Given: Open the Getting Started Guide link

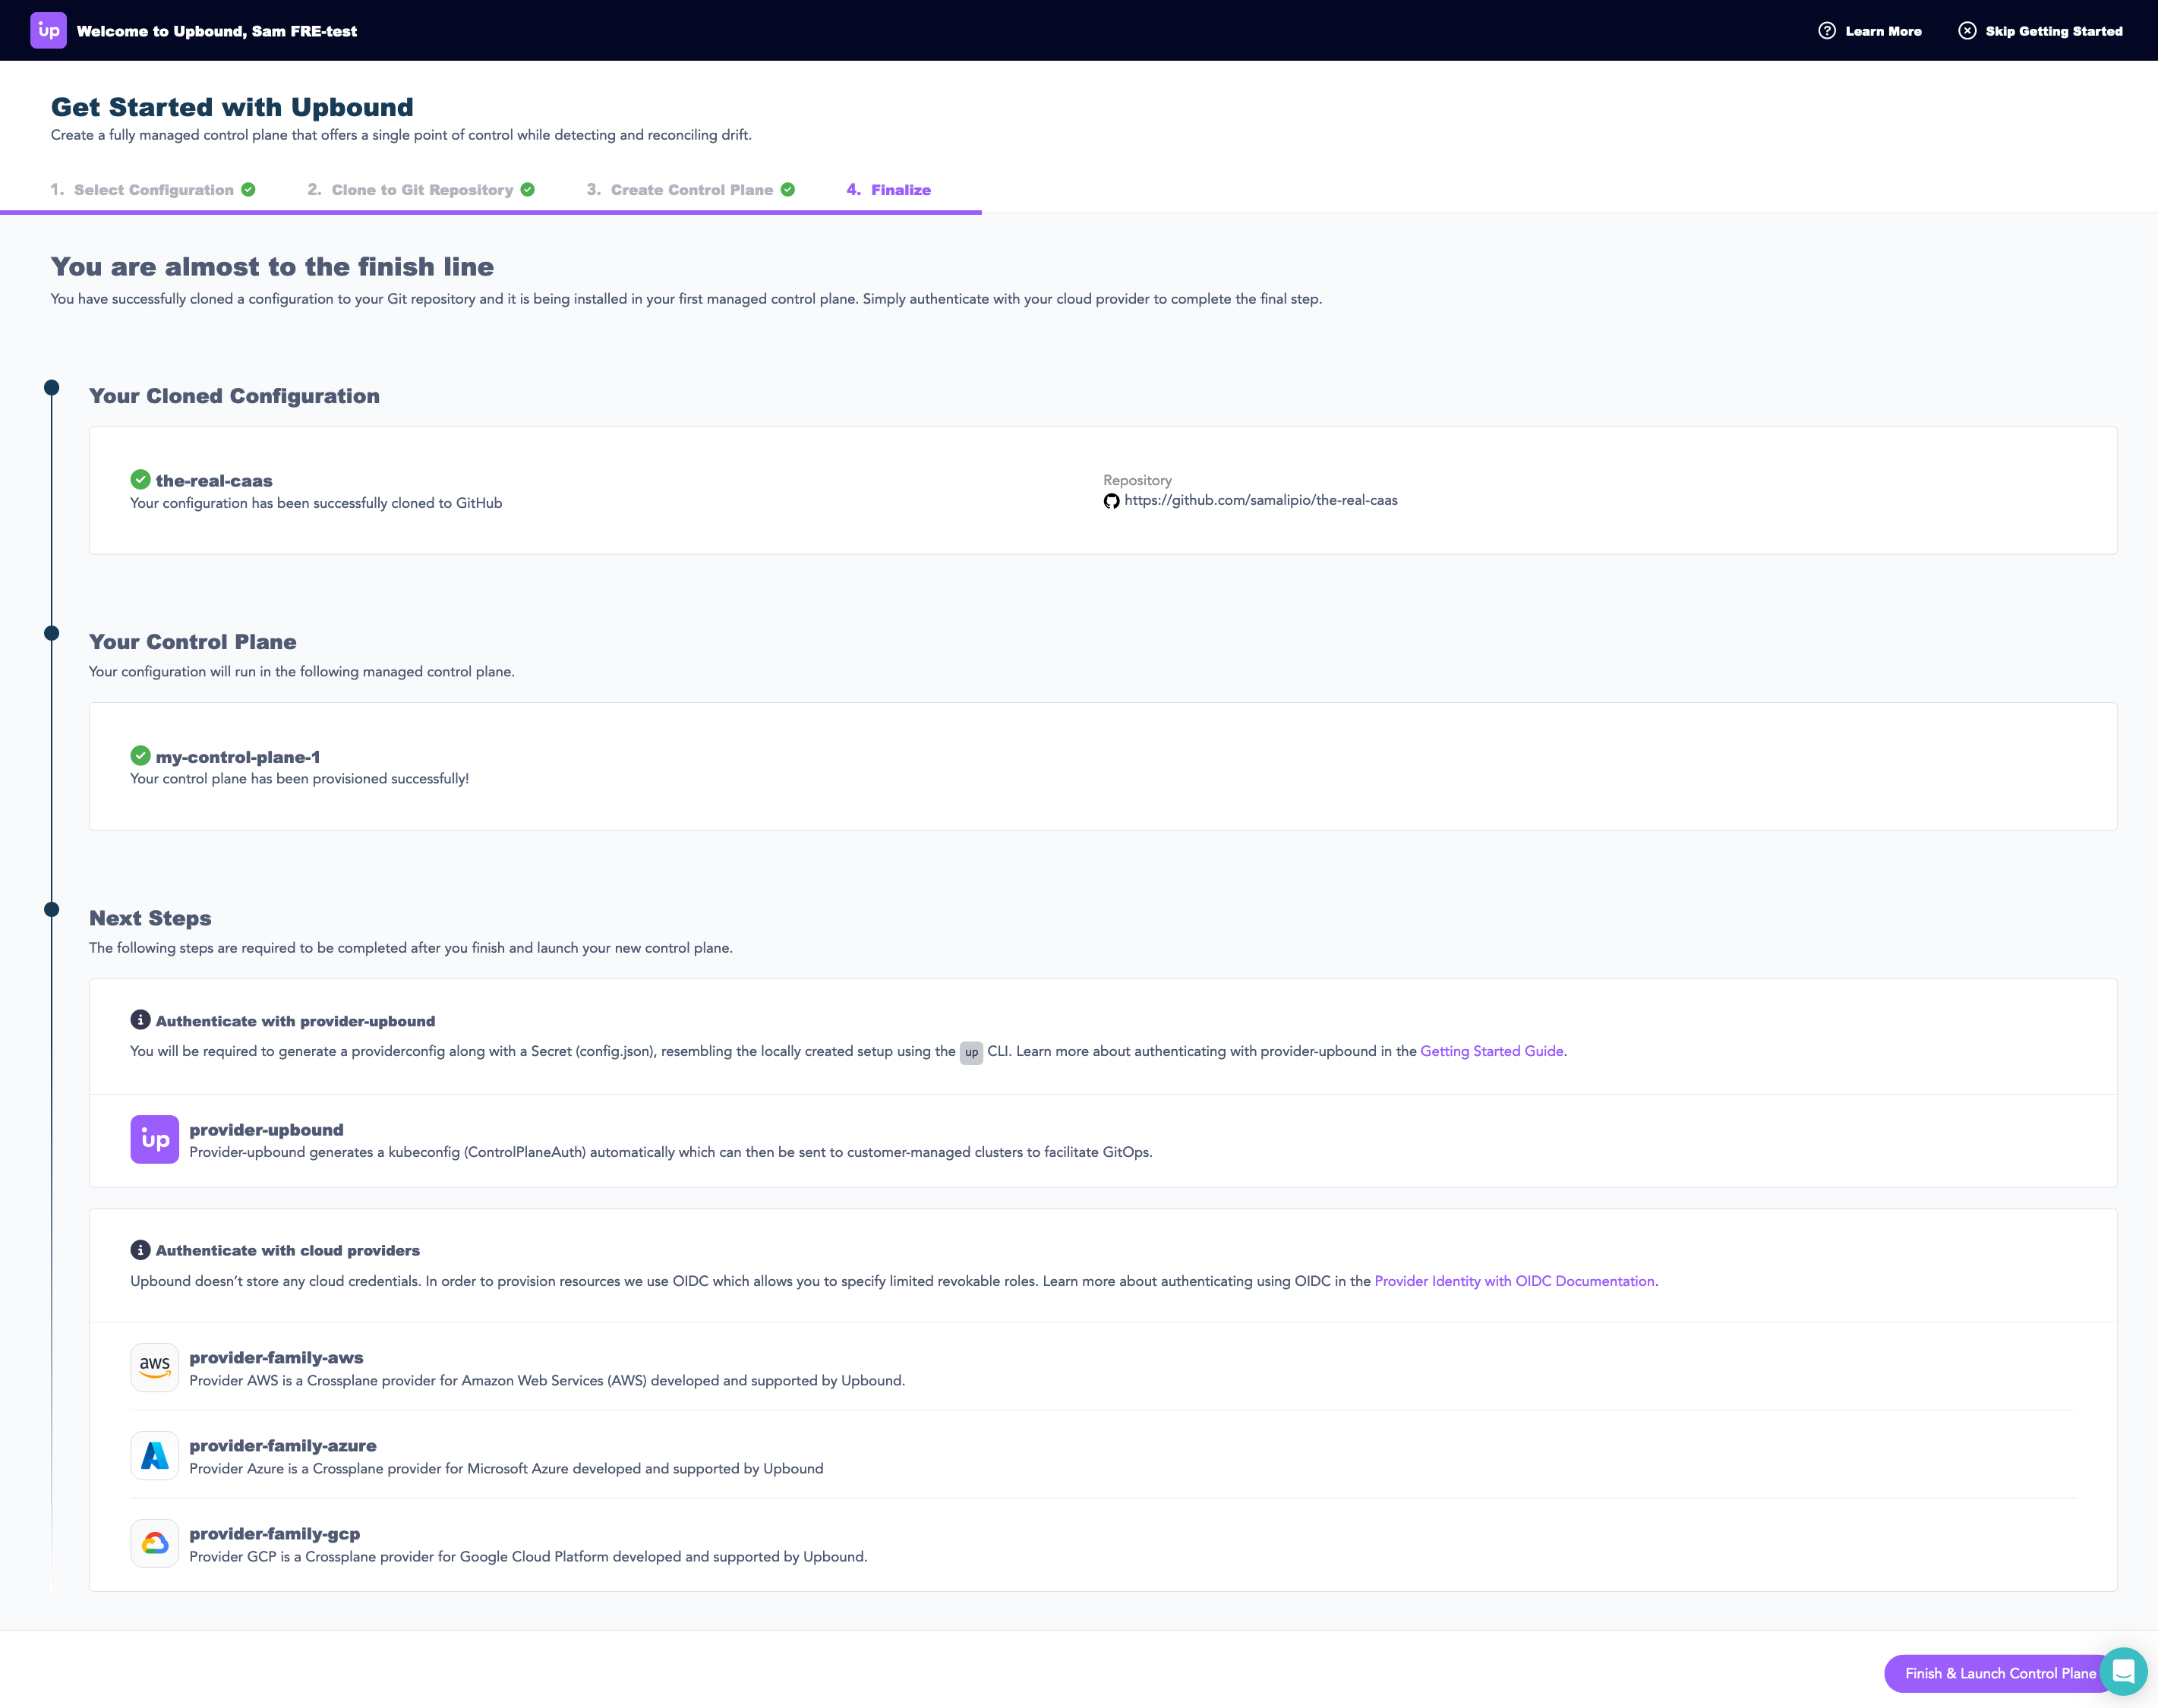Looking at the screenshot, I should click(1491, 1051).
